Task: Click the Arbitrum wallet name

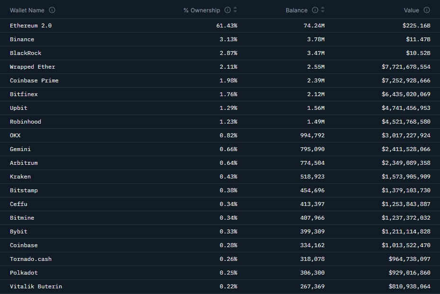Action: (x=24, y=163)
